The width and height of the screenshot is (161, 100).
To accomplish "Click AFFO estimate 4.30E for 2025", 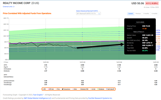I will coord(156,65).
